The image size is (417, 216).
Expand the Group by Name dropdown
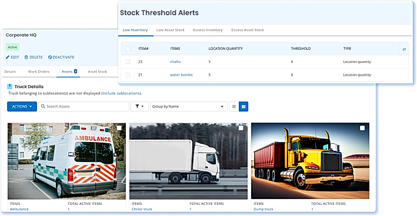click(189, 106)
